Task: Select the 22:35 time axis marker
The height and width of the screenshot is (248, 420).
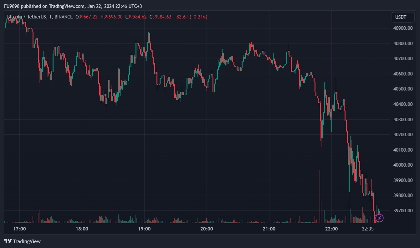Action: pyautogui.click(x=368, y=229)
